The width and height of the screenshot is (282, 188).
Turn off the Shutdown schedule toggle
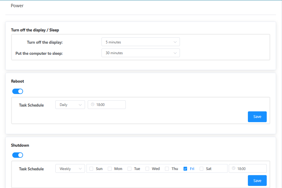18,155
